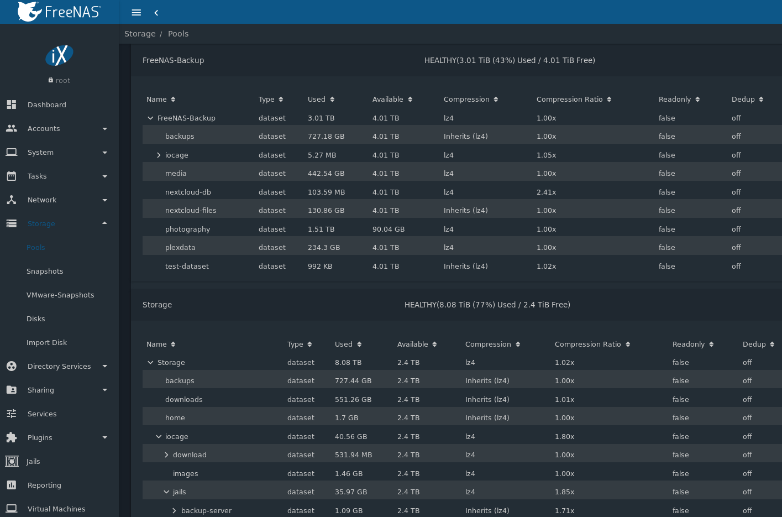The width and height of the screenshot is (782, 517).
Task: Collapse iocage dataset in Storage pool
Action: point(159,436)
